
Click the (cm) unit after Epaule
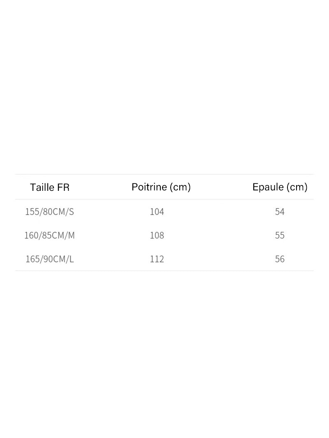click(297, 187)
